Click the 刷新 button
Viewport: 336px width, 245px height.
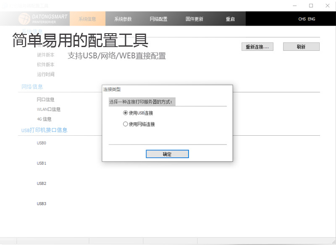coord(301,47)
